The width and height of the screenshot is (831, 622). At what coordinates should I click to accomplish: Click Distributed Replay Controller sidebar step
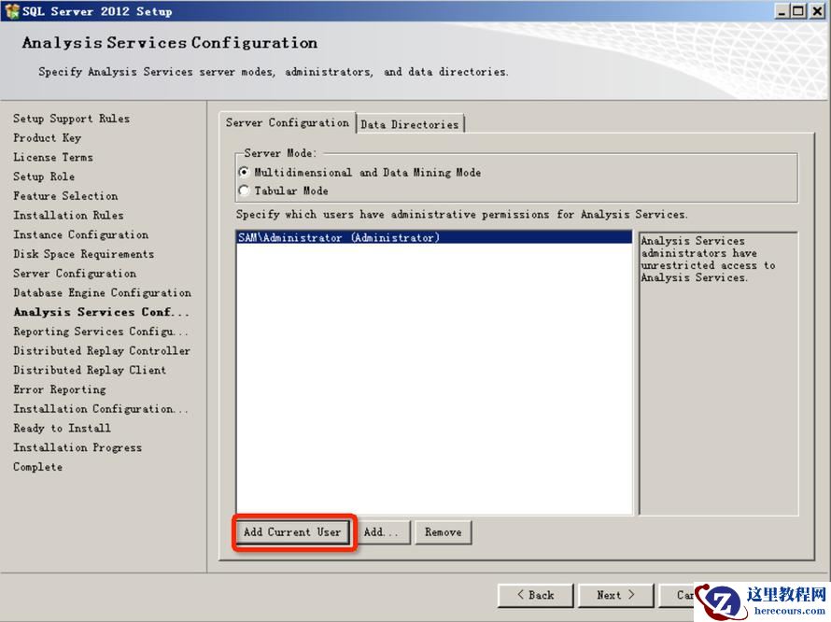pos(102,350)
